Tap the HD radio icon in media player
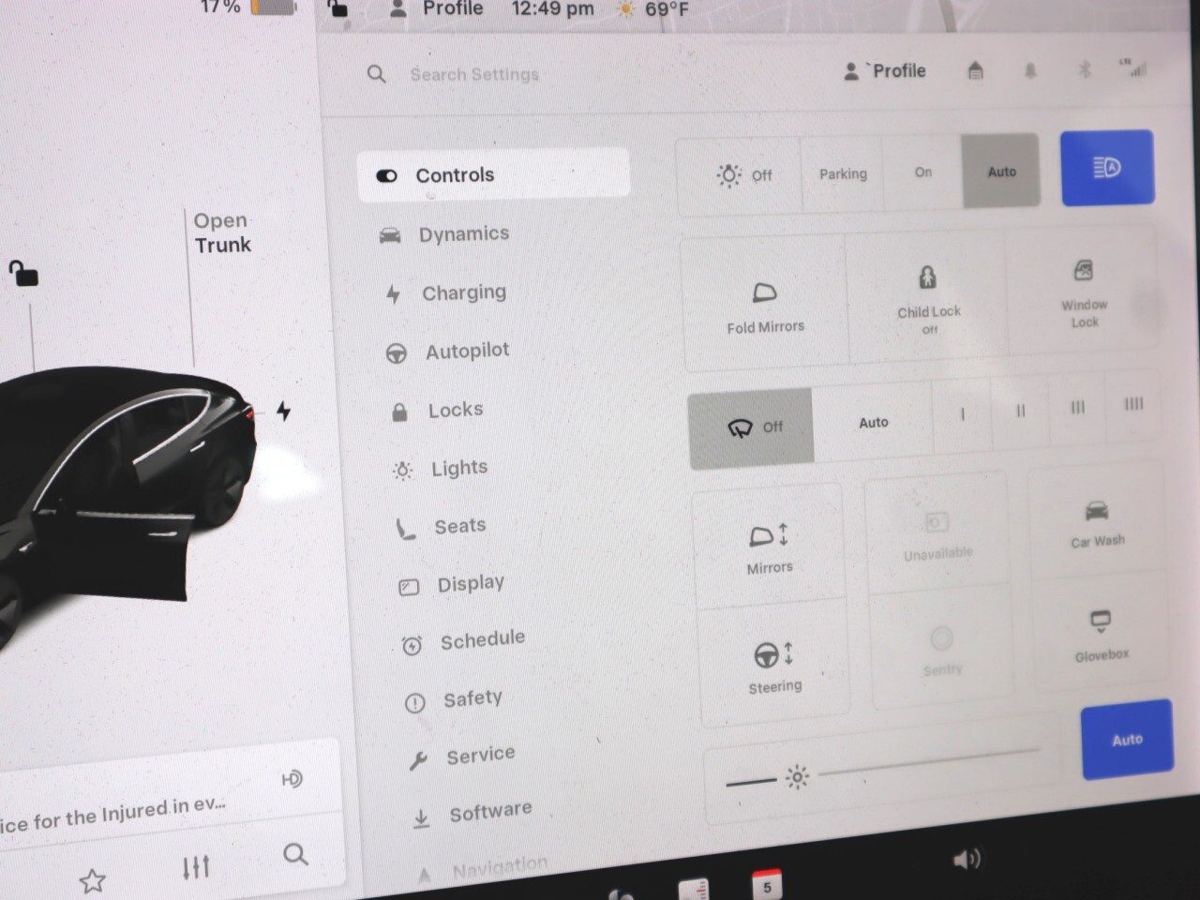This screenshot has height=900, width=1200. point(292,779)
